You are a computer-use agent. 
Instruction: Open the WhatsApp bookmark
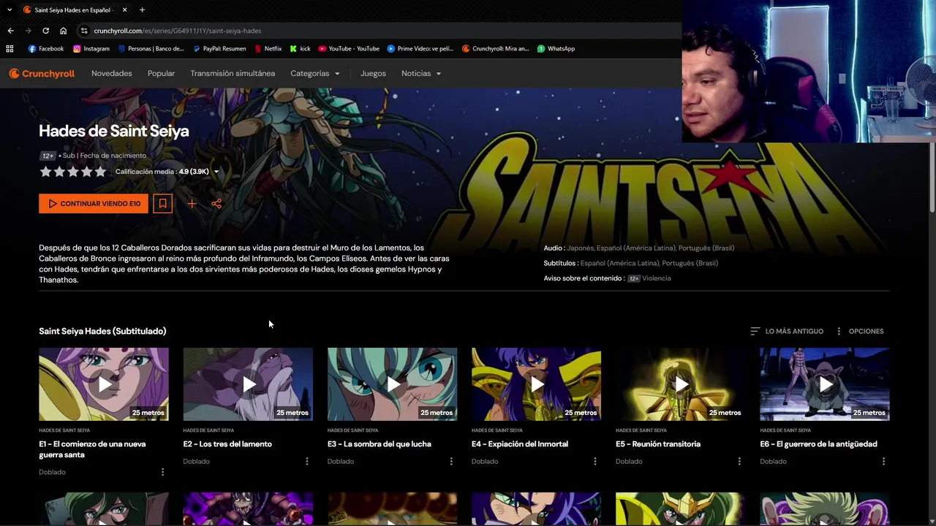556,49
